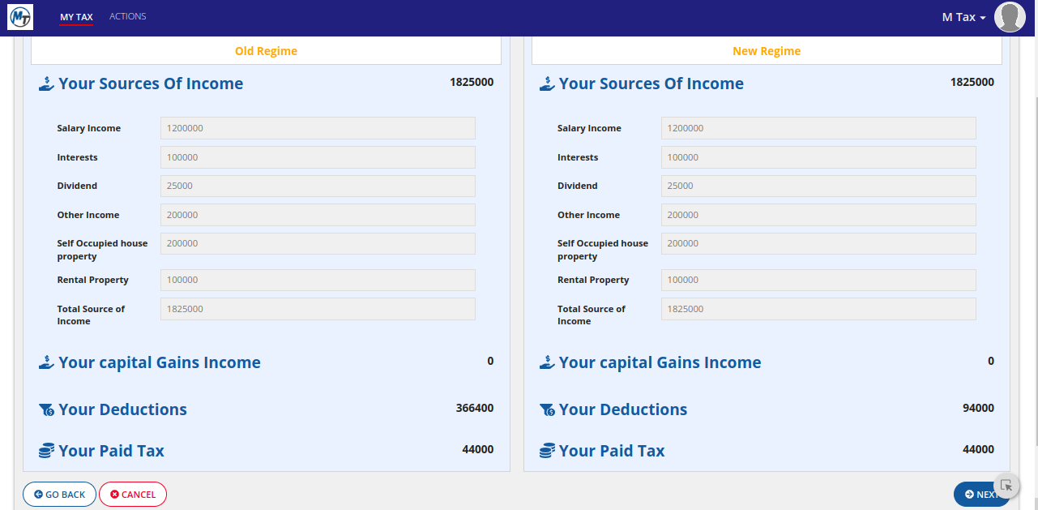Expand the M Tax user dropdown

coord(963,17)
